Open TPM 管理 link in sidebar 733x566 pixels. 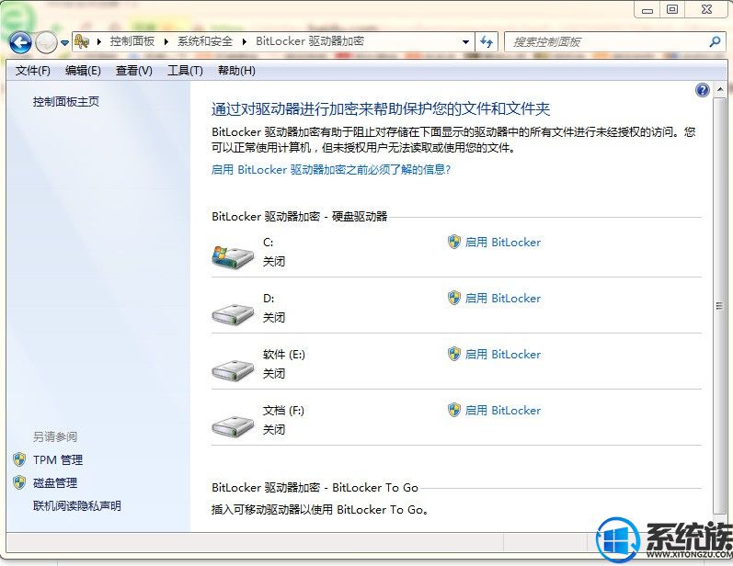click(x=58, y=459)
